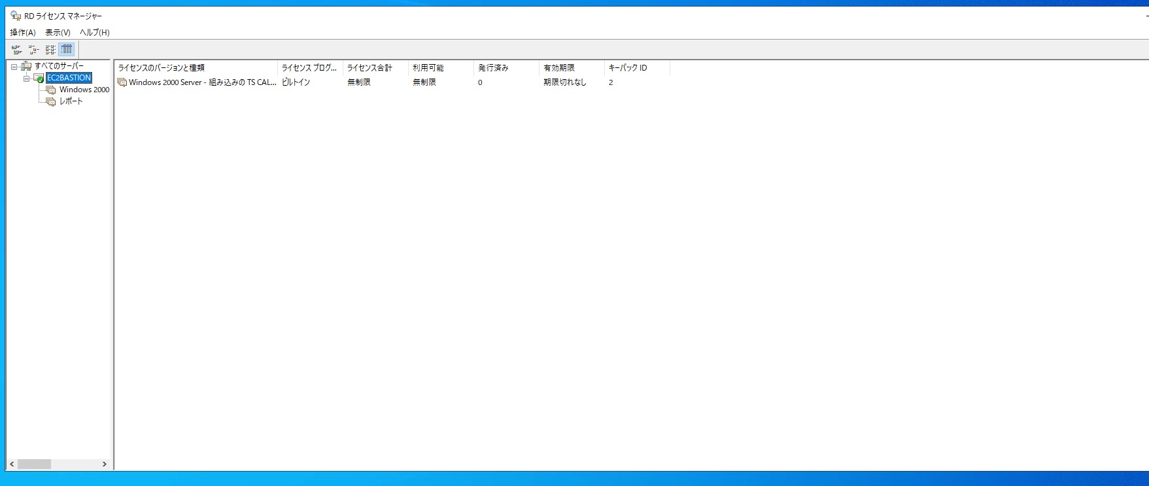
Task: Sort by 有効期限 column header
Action: (x=572, y=68)
